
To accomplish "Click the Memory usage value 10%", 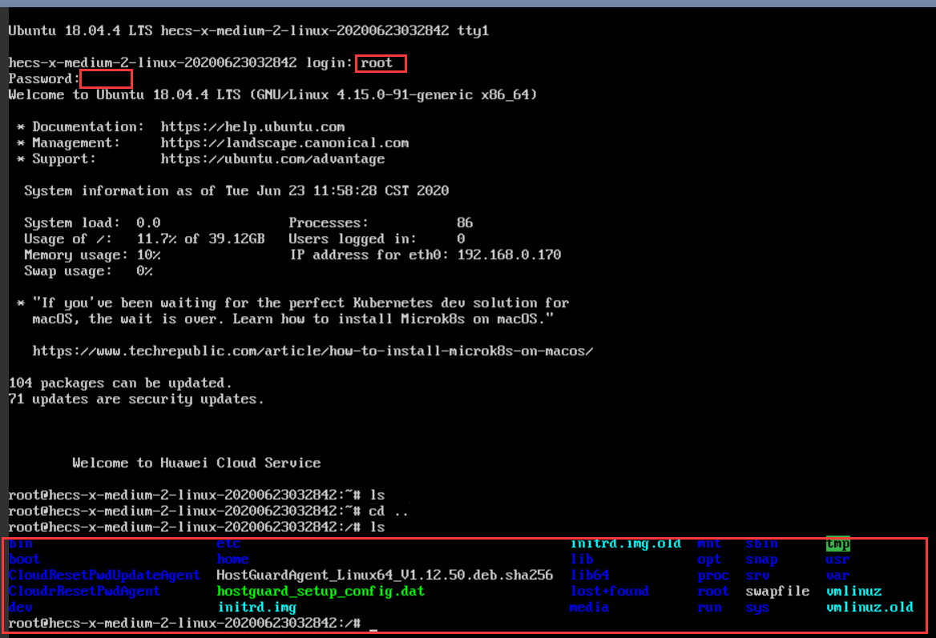I will 148,255.
